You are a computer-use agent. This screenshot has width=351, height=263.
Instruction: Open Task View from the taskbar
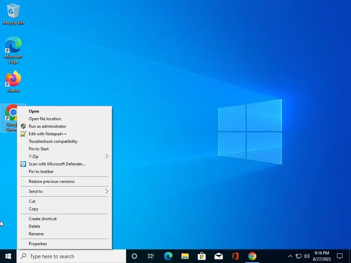tap(151, 256)
